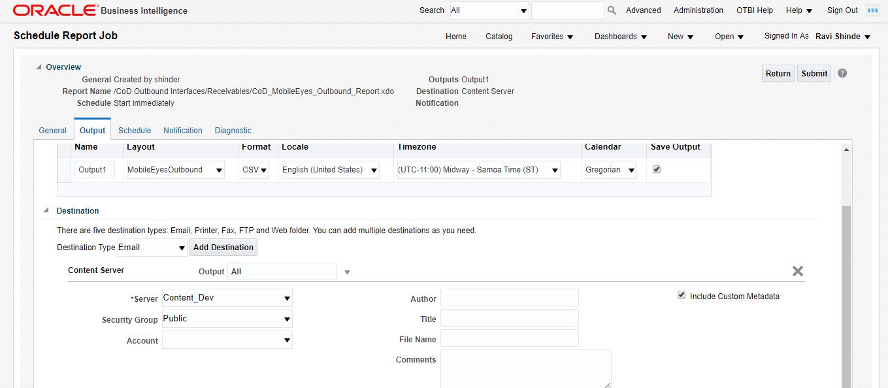Click the row selector cell beside Output1
This screenshot has height=388, width=888.
coord(64,170)
